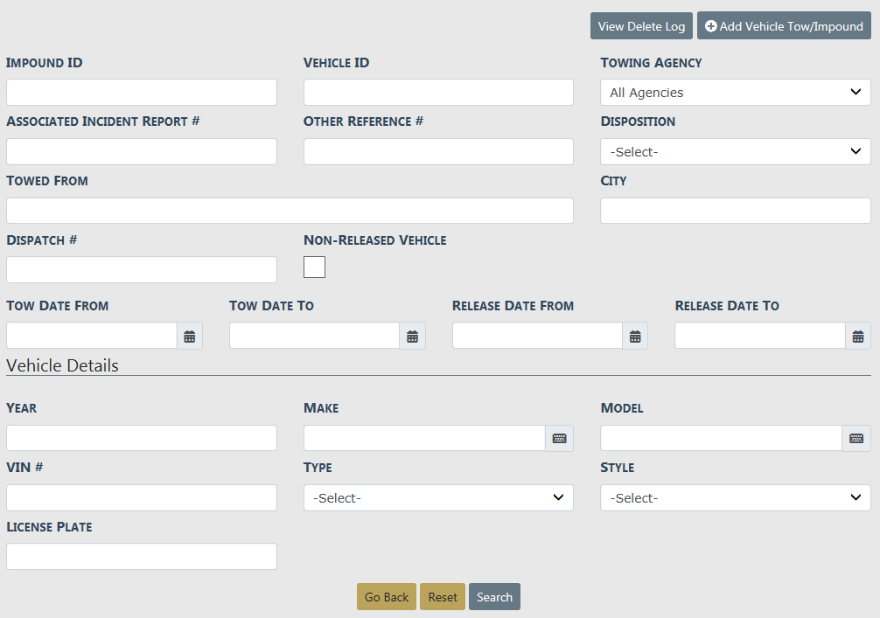Click the Go Back button
880x618 pixels.
point(387,597)
